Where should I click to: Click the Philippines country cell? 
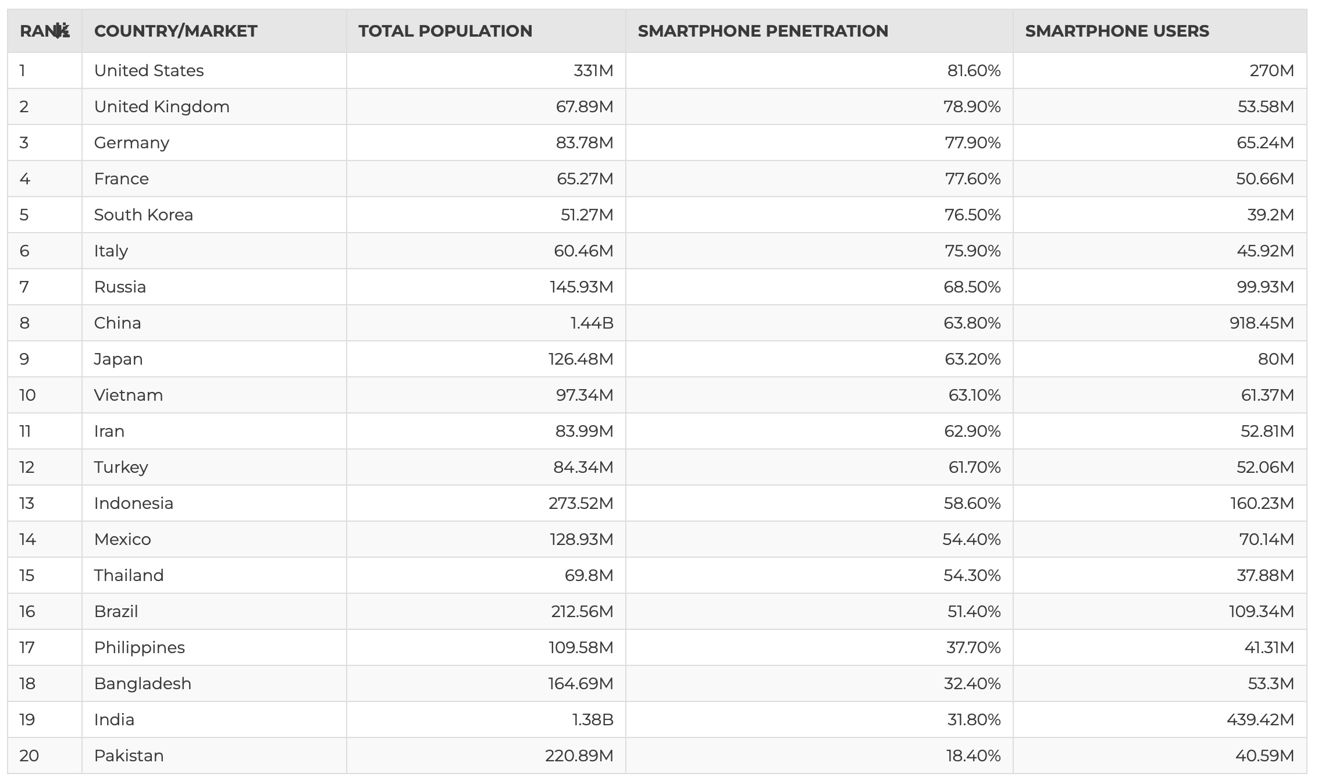point(140,648)
